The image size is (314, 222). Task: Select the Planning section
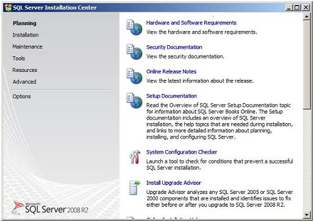coord(24,23)
